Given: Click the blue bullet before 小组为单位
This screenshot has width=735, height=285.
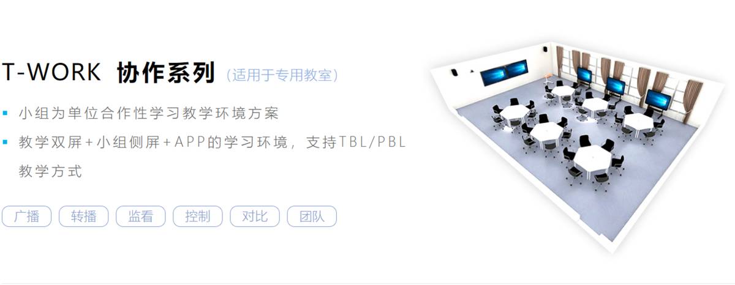Looking at the screenshot, I should click(5, 113).
